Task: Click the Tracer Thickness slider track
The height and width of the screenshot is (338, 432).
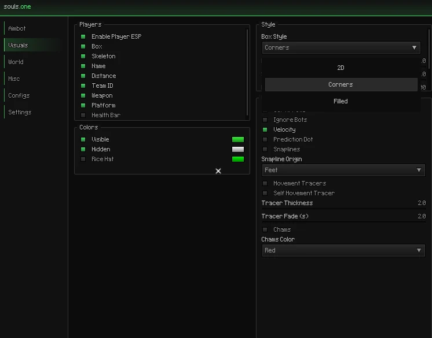Action: pos(343,209)
